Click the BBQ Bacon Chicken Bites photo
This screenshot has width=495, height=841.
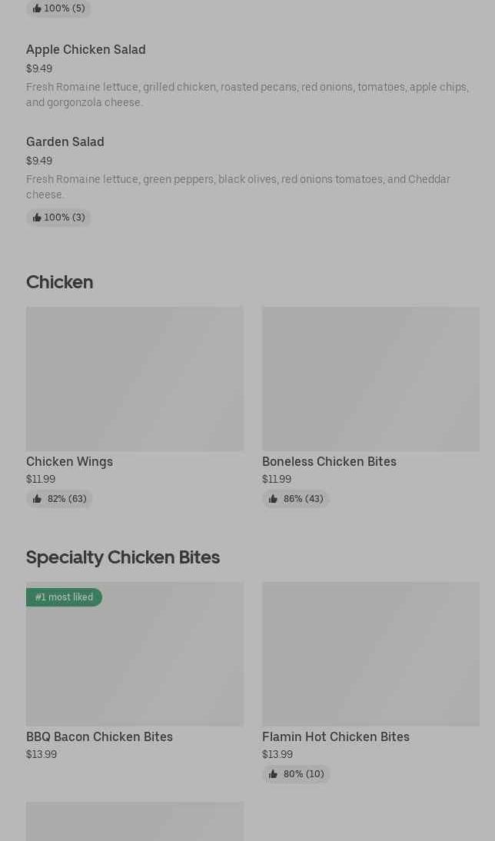coord(135,661)
